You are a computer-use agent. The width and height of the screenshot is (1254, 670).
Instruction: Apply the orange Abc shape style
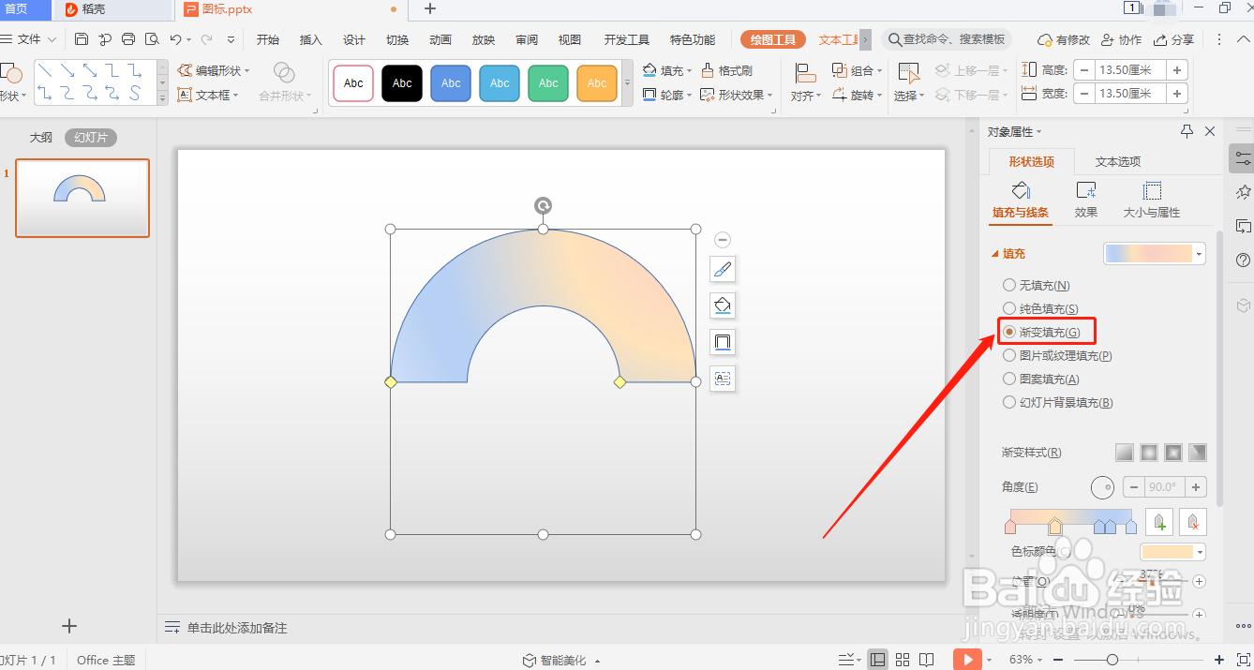(597, 83)
